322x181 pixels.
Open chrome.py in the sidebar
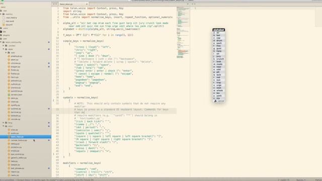(x=16, y=63)
